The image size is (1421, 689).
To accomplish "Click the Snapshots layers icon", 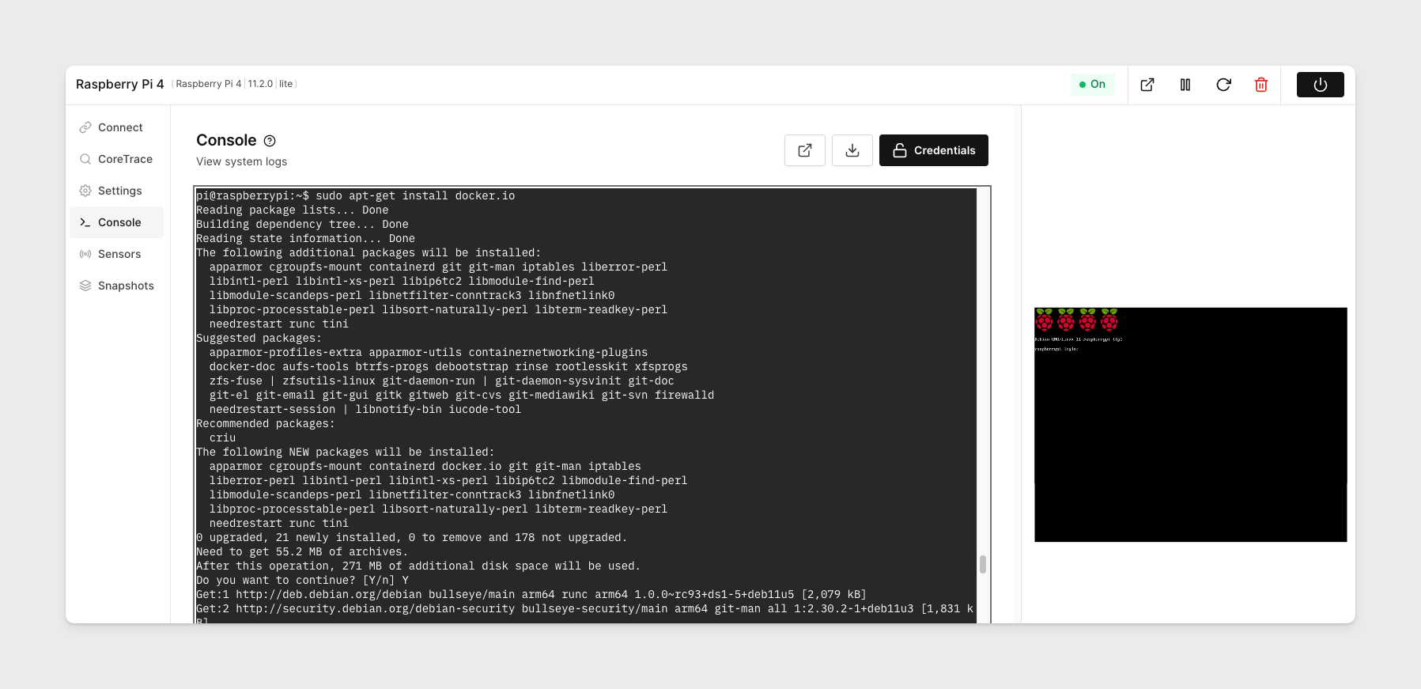I will 85,286.
